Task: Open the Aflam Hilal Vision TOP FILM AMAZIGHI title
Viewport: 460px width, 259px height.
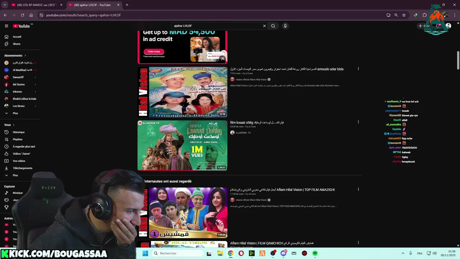Action: [282, 190]
